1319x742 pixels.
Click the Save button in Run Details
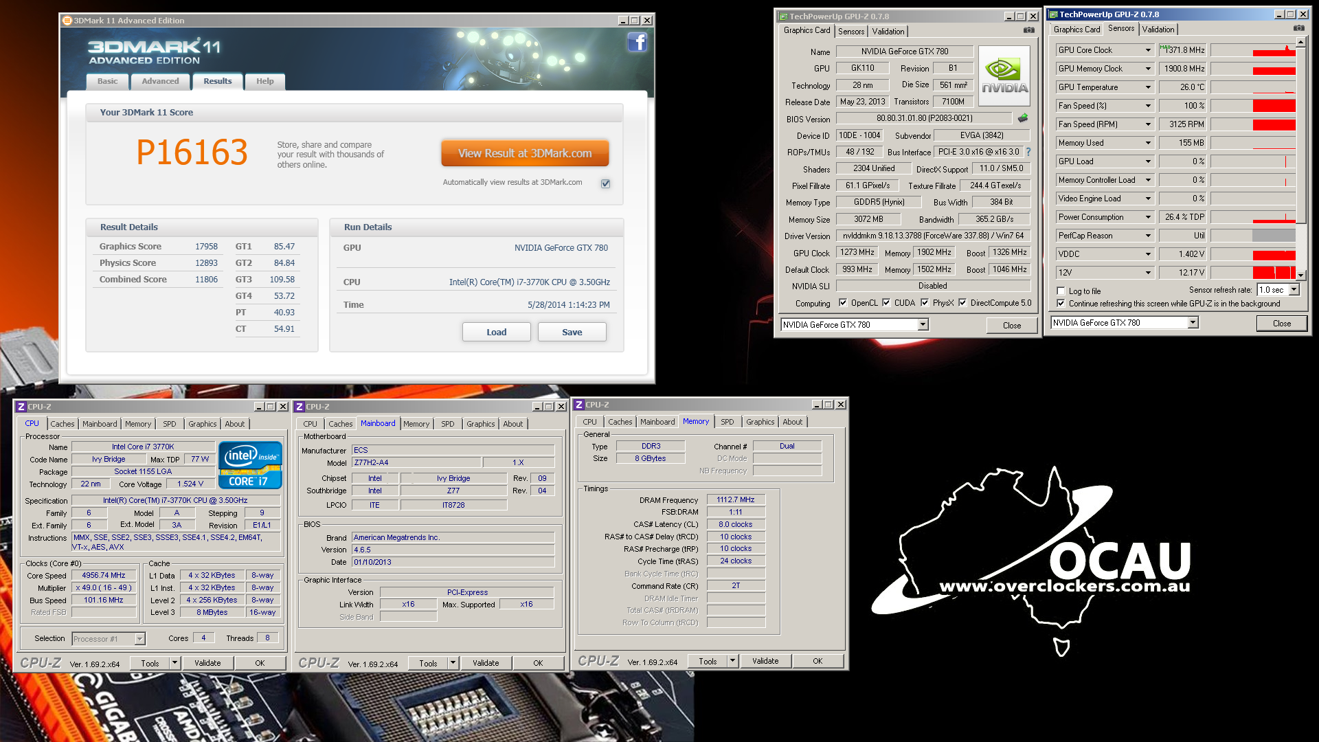pyautogui.click(x=572, y=332)
